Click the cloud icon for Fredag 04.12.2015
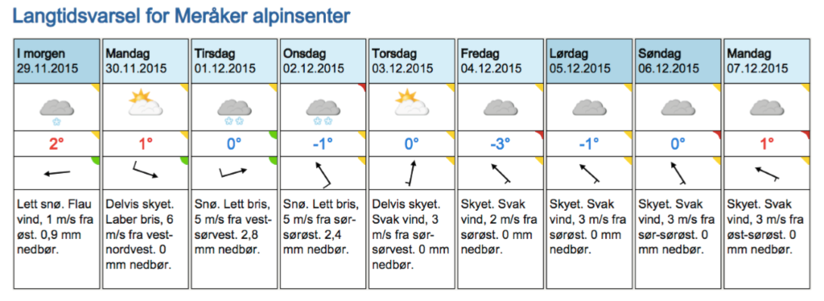 [501, 107]
